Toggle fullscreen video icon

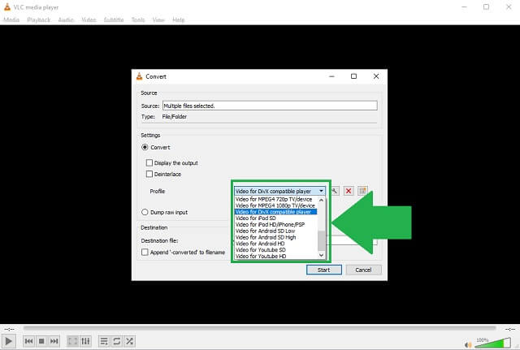pyautogui.click(x=72, y=341)
